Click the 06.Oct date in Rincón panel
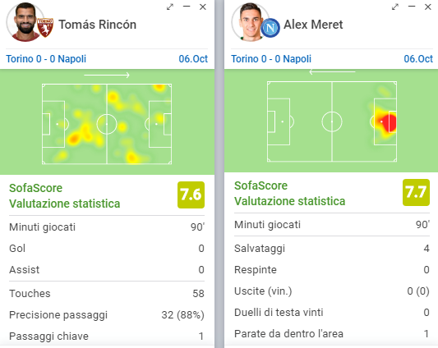Viewport: 438px width, 348px height. (x=193, y=59)
